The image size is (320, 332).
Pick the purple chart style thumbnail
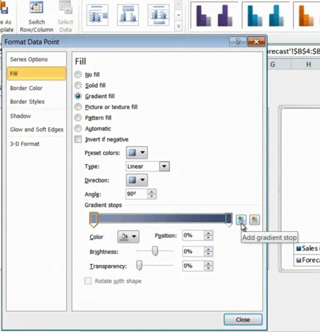pyautogui.click(x=214, y=15)
